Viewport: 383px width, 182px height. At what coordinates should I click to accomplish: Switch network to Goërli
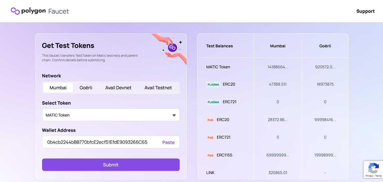(86, 88)
